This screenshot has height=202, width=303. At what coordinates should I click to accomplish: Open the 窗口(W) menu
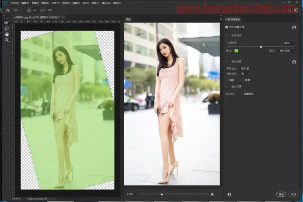click(x=106, y=3)
